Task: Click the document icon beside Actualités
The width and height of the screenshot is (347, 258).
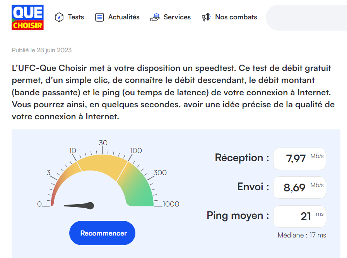Action: [x=100, y=17]
